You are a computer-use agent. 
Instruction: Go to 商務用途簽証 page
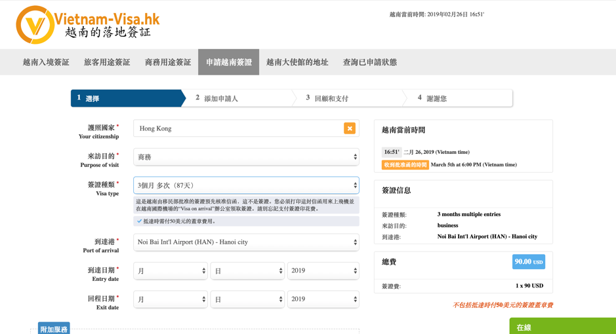click(x=168, y=62)
